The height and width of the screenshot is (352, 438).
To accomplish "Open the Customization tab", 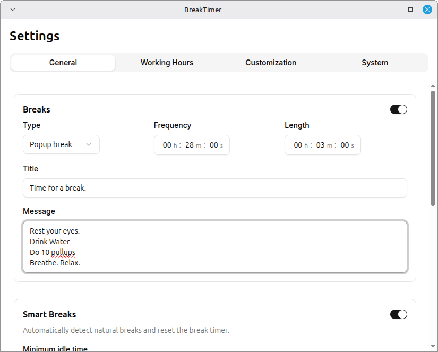I will pos(271,63).
